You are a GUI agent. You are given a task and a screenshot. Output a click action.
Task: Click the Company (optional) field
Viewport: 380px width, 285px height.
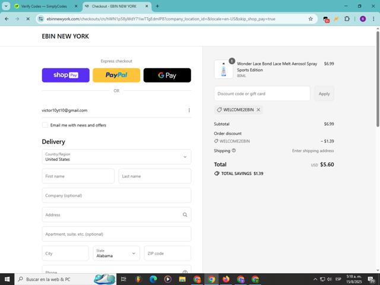116,195
